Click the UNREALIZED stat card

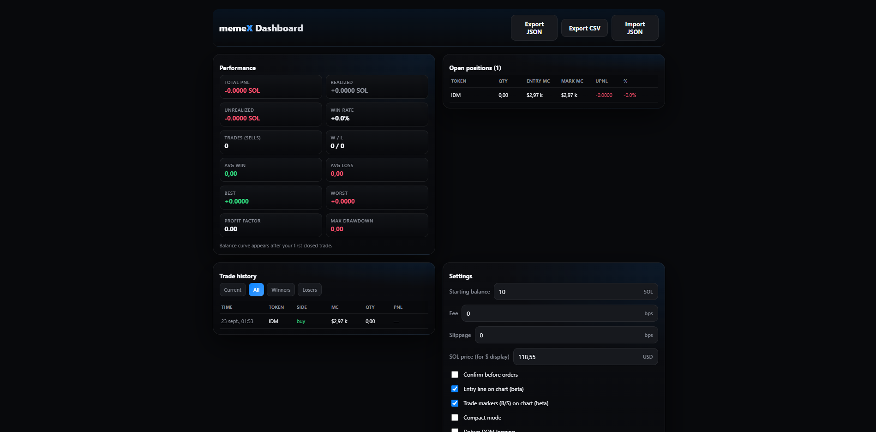[270, 114]
